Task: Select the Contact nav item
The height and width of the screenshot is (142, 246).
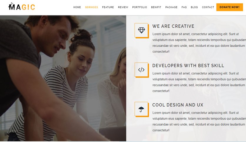Action: coord(208,7)
